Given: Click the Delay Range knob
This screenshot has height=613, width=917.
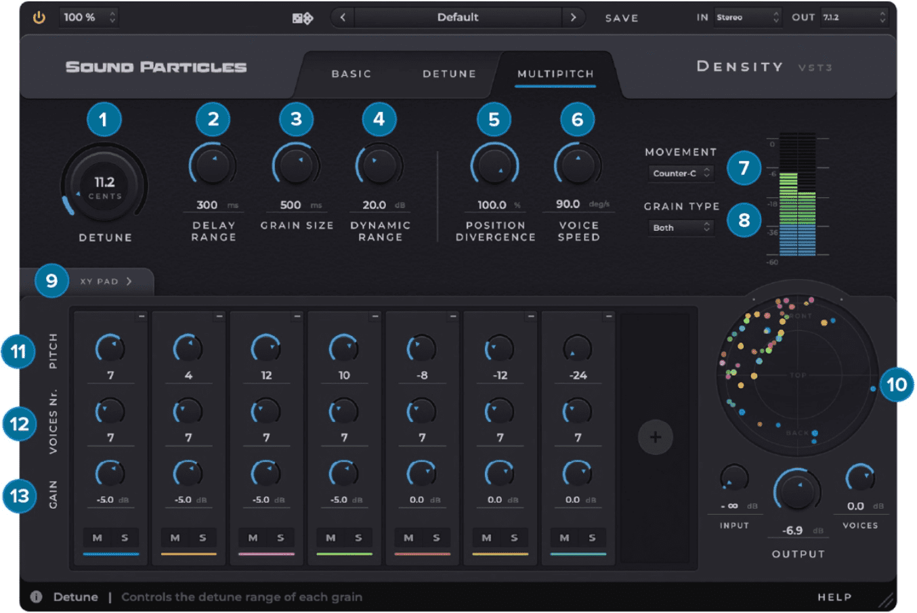Looking at the screenshot, I should tap(213, 165).
